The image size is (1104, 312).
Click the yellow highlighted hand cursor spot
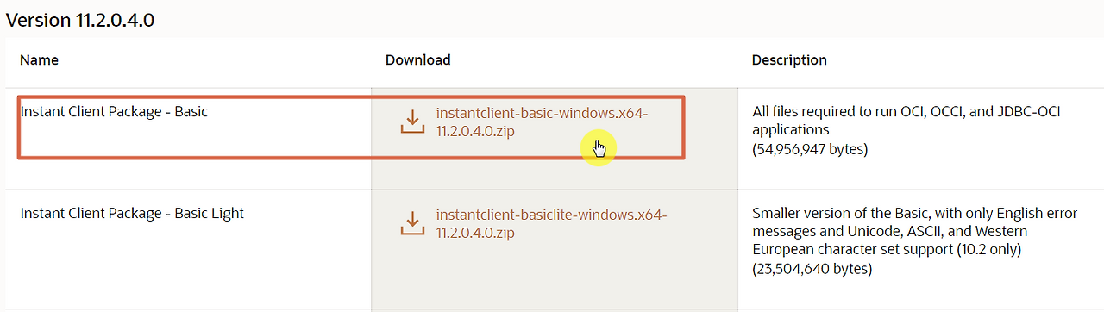599,149
